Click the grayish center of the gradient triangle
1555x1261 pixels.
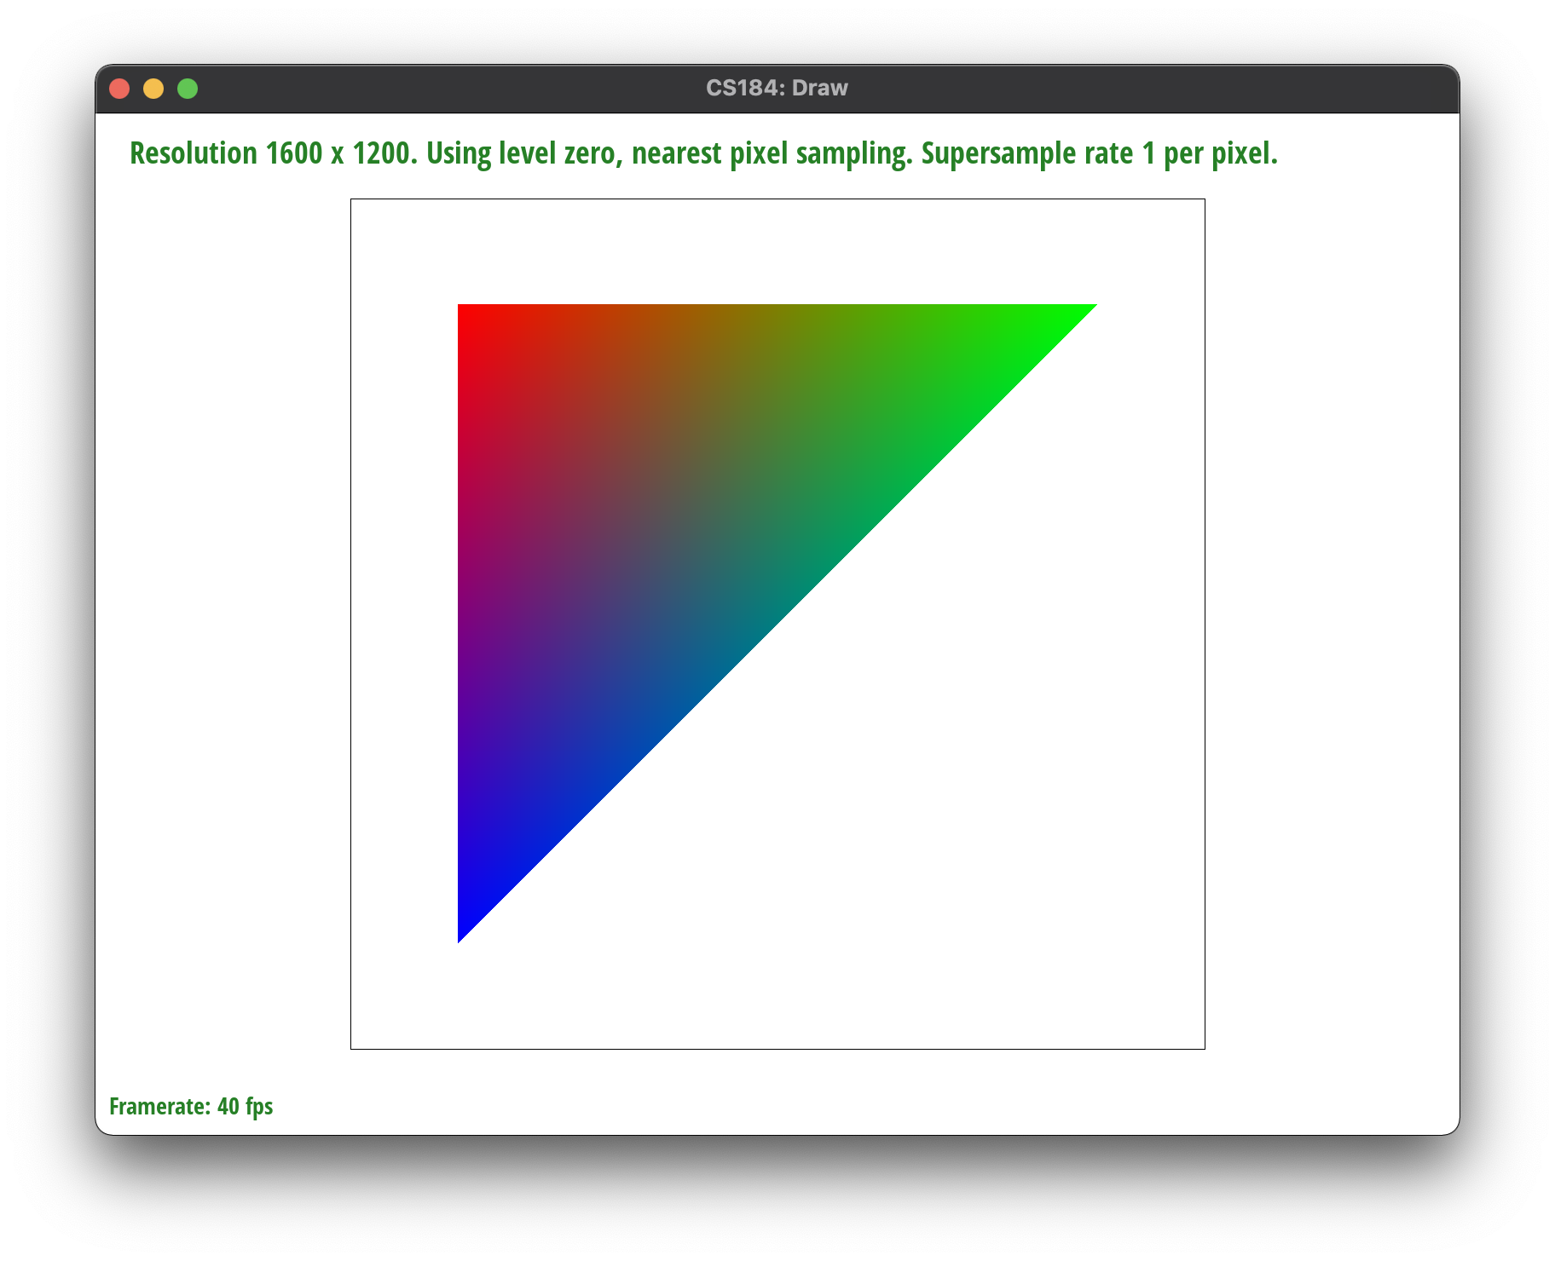[671, 517]
